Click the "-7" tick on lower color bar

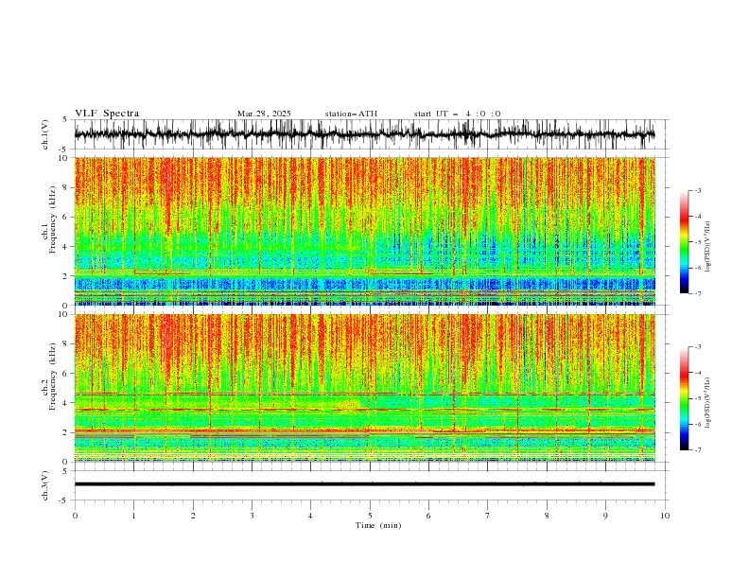[697, 449]
